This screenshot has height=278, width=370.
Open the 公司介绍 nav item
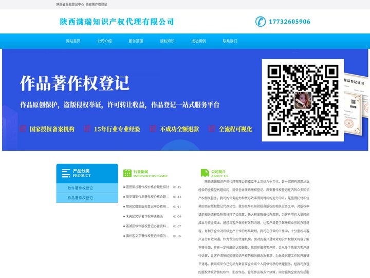(x=104, y=41)
